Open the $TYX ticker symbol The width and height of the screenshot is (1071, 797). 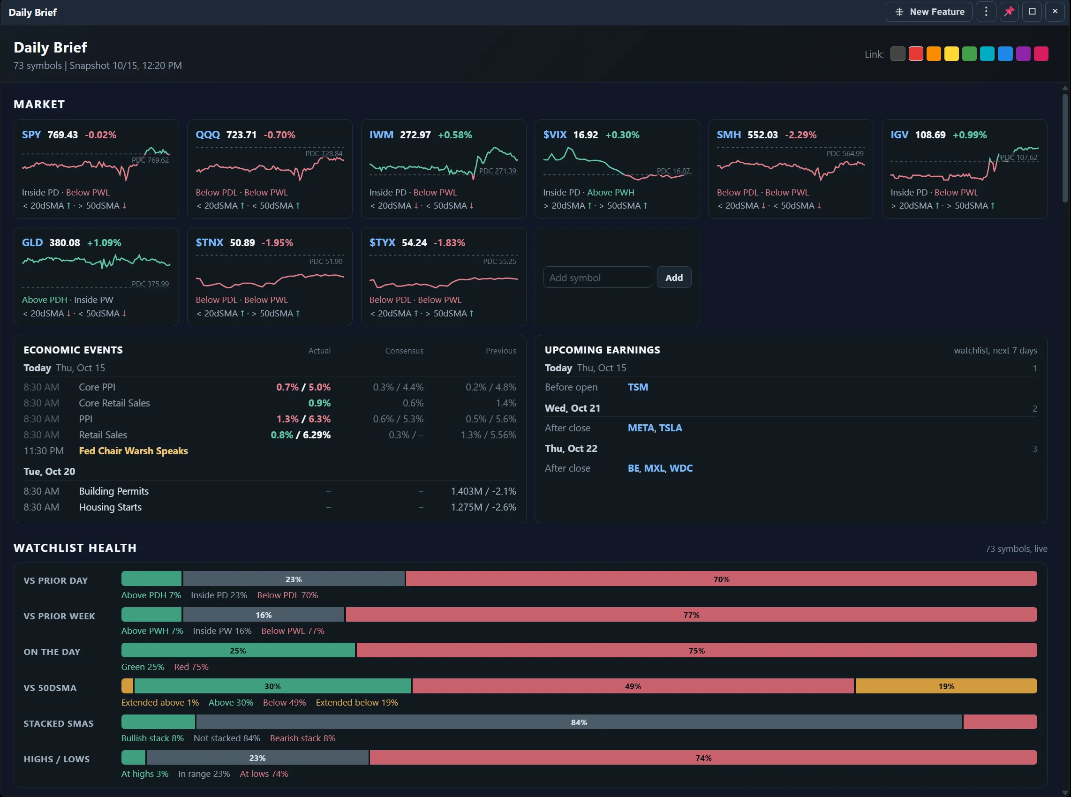(382, 242)
